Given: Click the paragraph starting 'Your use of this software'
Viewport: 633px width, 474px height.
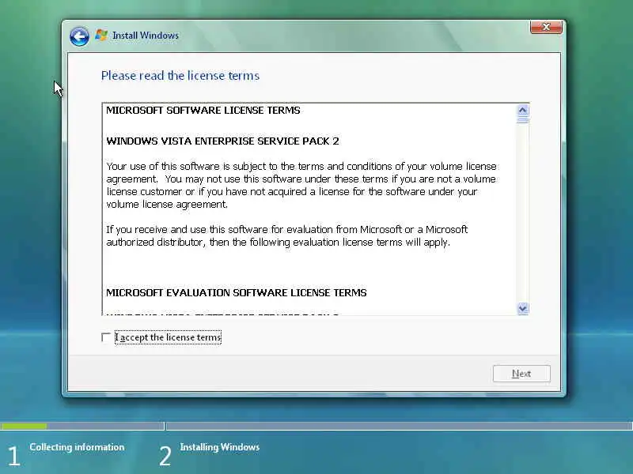Looking at the screenshot, I should (x=301, y=186).
